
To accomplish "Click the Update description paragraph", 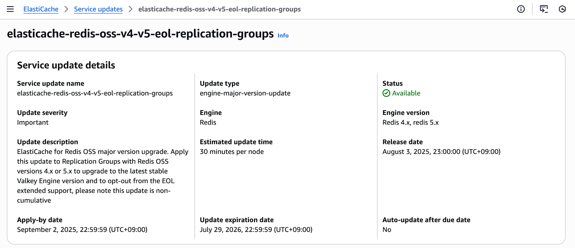I will pyautogui.click(x=103, y=176).
